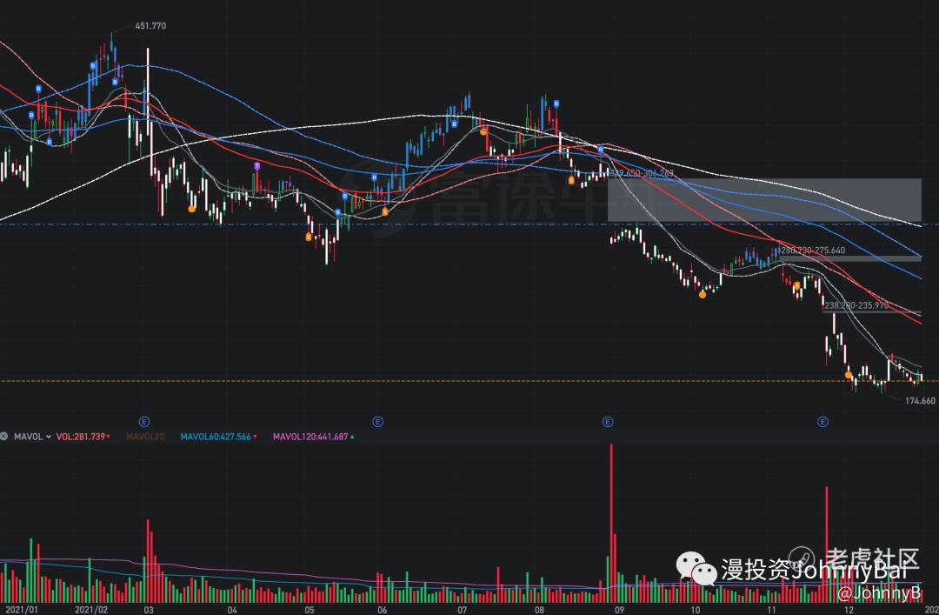
Task: Click the 12 month axis label
Action: [x=849, y=610]
